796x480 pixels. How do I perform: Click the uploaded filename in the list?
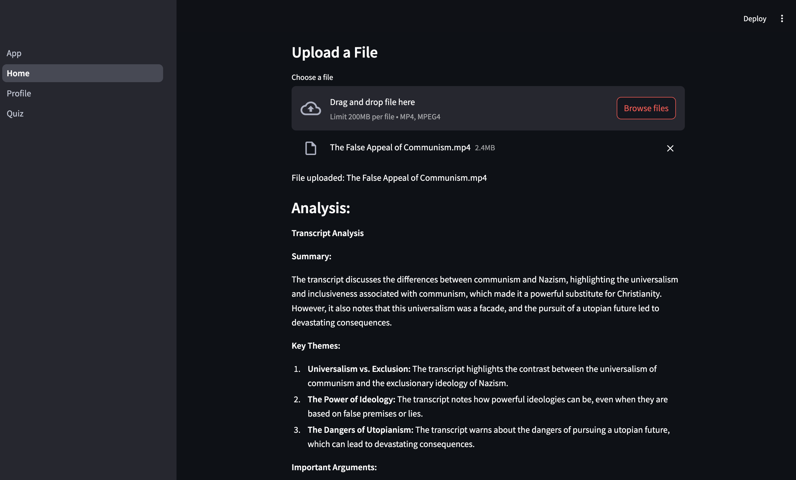(x=400, y=148)
